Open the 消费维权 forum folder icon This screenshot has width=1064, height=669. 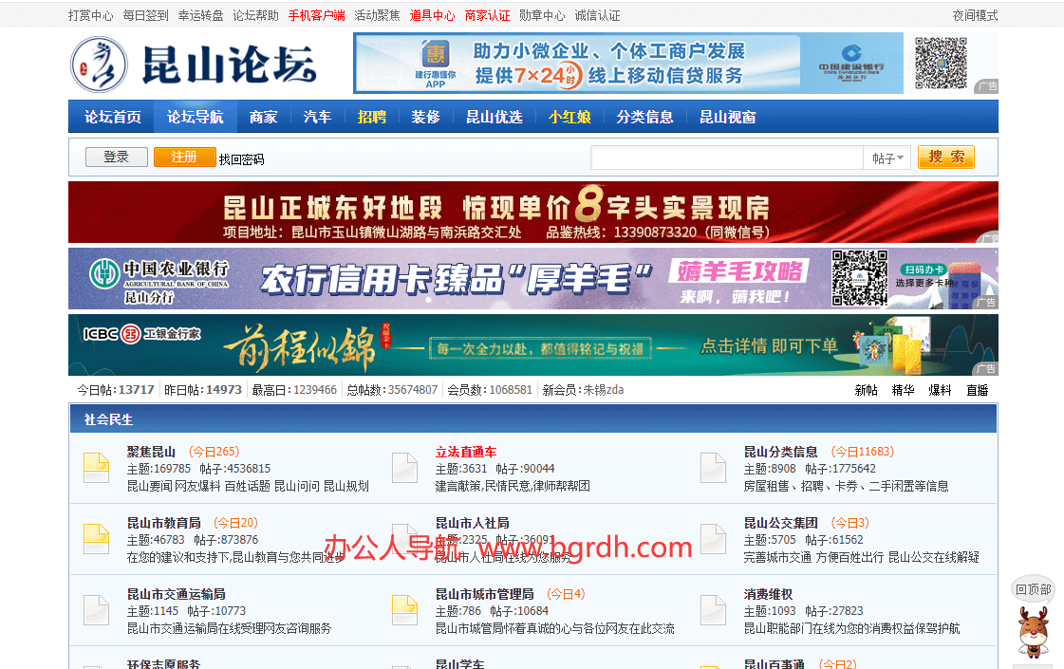(x=713, y=610)
